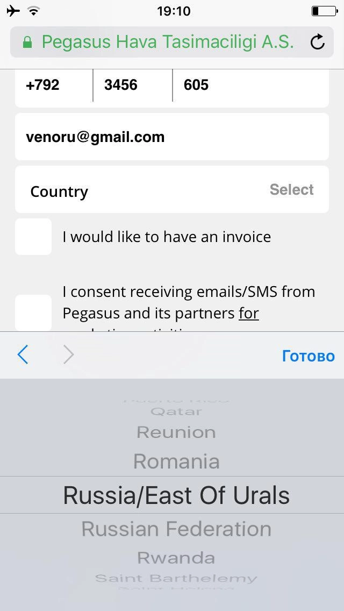The height and width of the screenshot is (611, 344).
Task: Edit the +792 phone prefix field
Action: [x=54, y=85]
